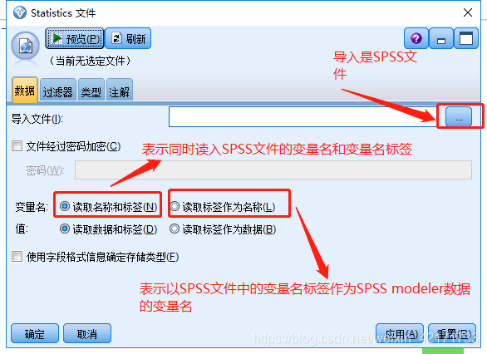Select 读取数据和标签 radio button

click(65, 229)
